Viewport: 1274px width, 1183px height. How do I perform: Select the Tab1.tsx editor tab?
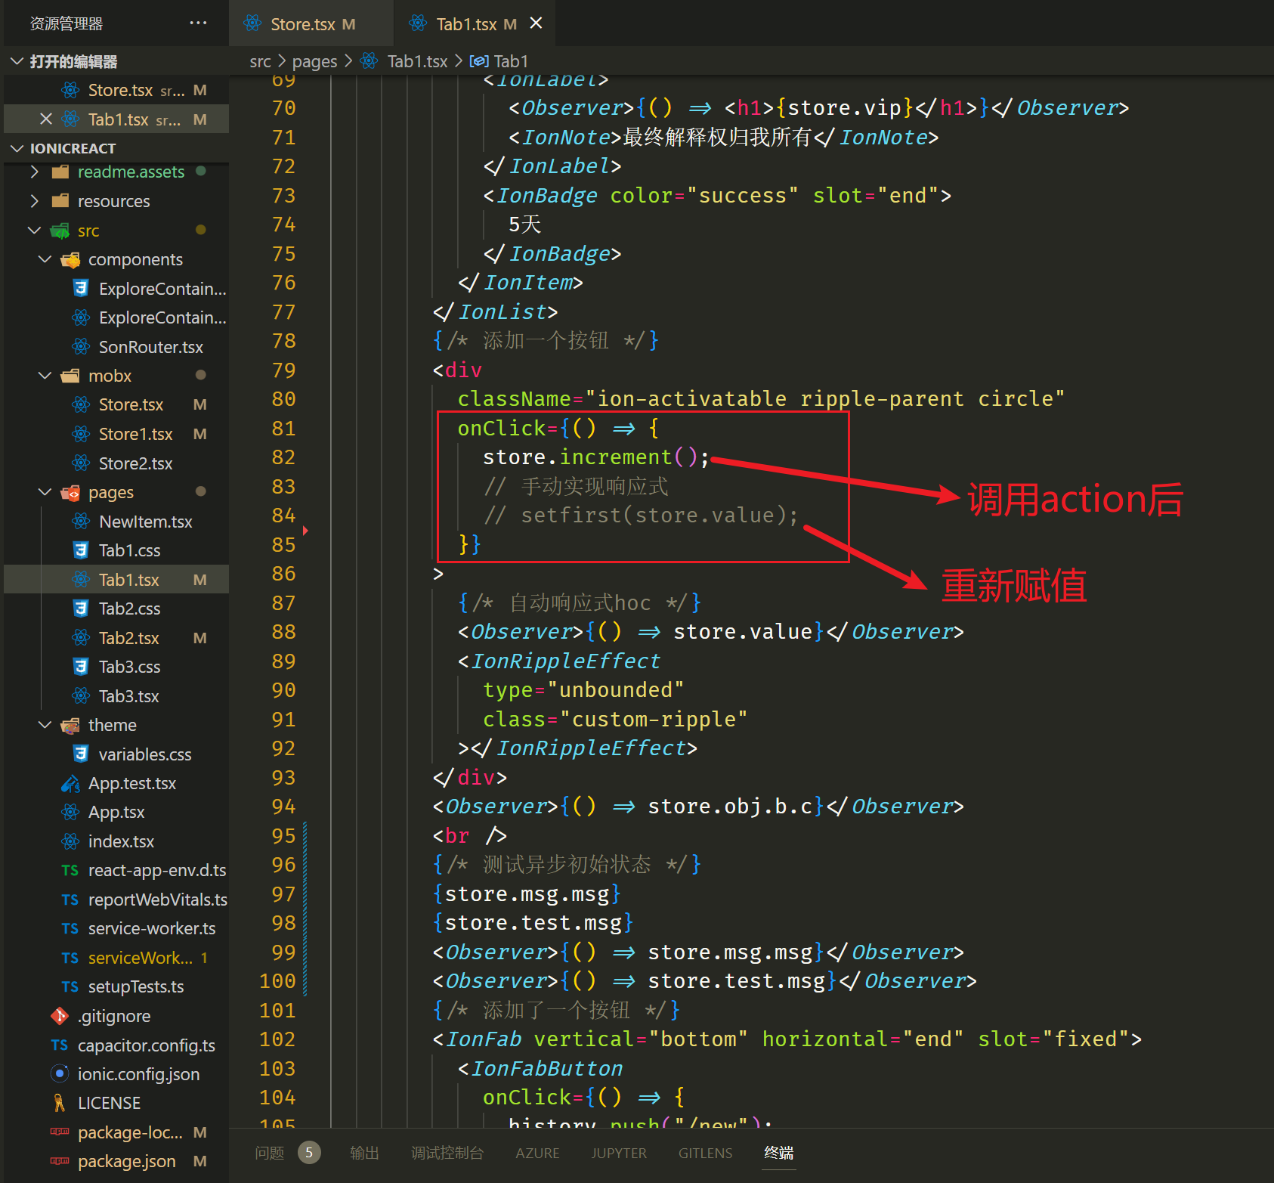click(475, 24)
